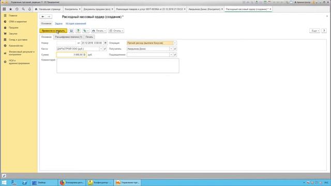Expand the Операция dropdown list
Screen dimensions: 331x186
175,43
